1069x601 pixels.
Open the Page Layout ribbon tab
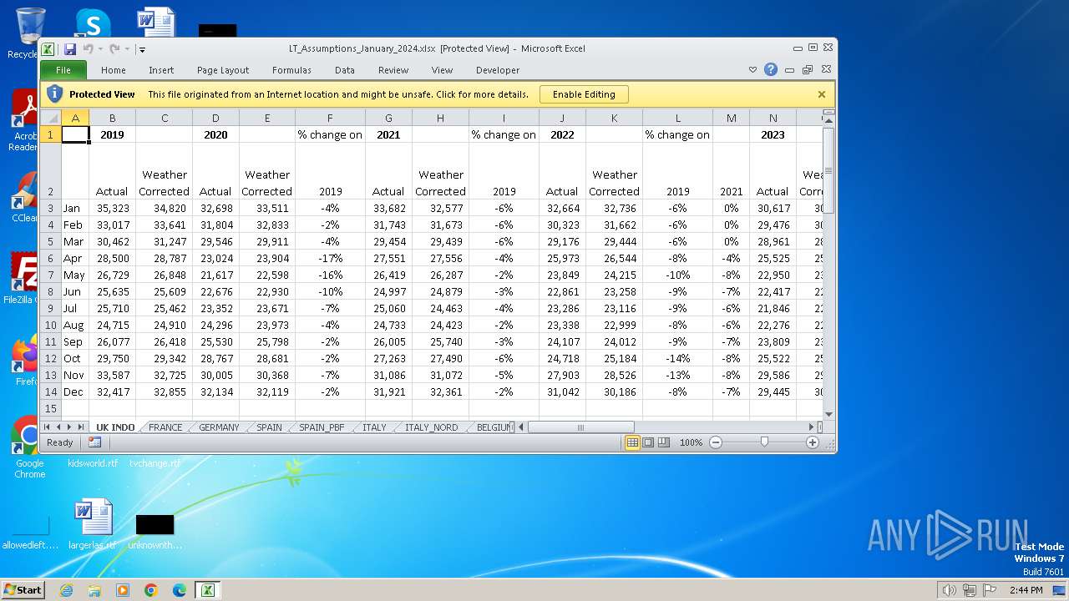[x=223, y=70]
